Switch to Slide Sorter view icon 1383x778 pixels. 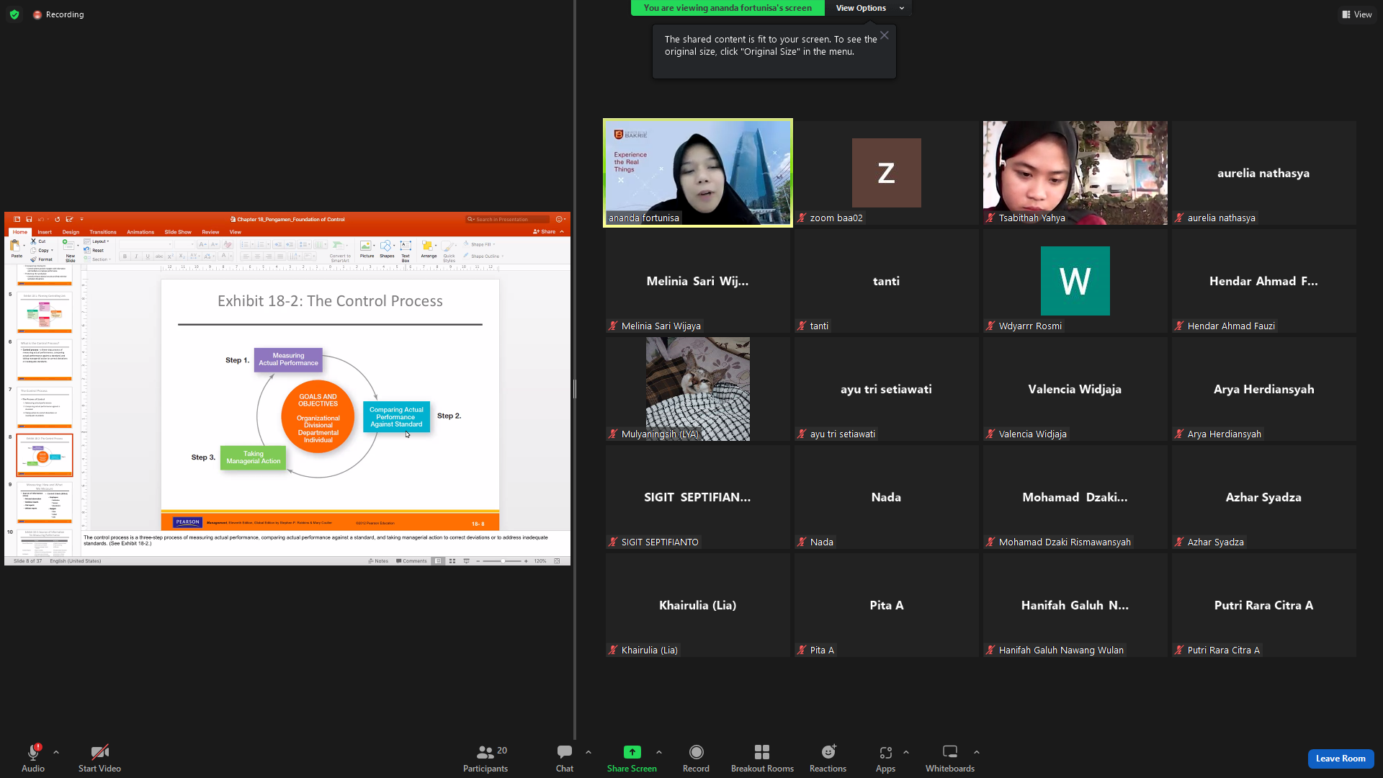[452, 561]
